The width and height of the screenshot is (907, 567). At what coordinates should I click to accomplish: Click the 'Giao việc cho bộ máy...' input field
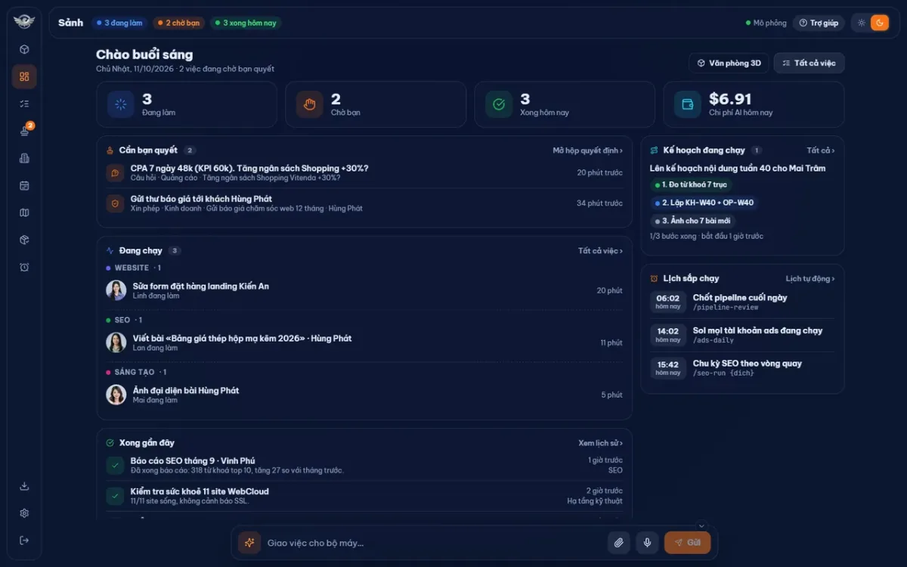[433, 543]
